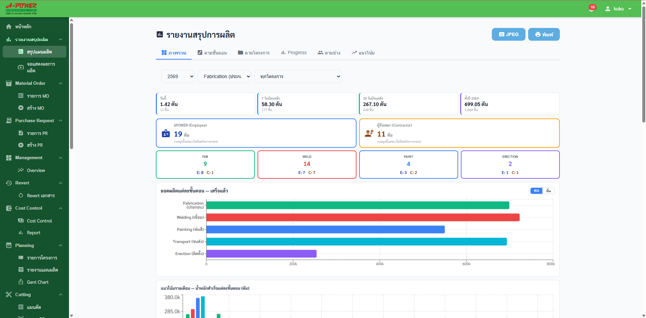Click the purple Erection chart bar

[261, 254]
